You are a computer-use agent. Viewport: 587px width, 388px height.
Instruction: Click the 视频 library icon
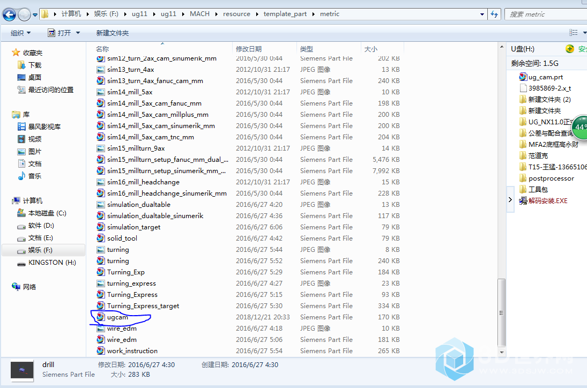coord(22,139)
